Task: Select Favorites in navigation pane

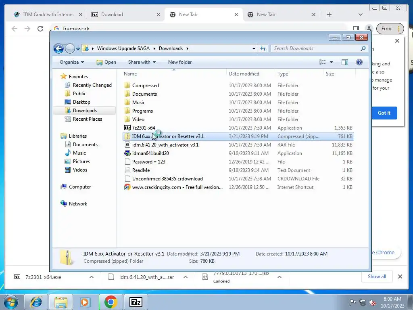Action: [78, 76]
